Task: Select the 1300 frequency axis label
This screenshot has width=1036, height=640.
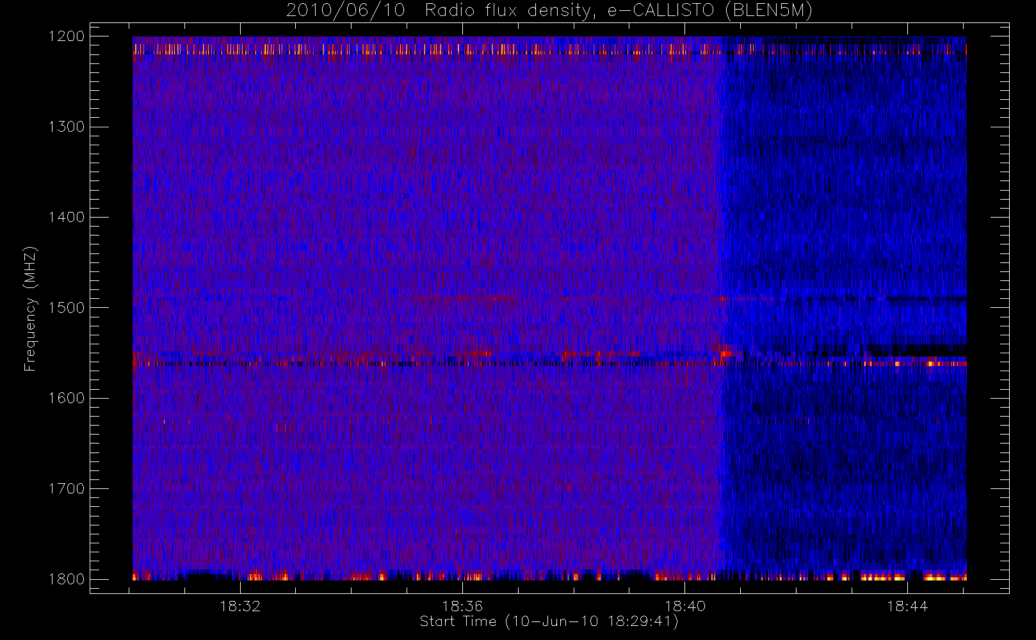Action: coord(67,127)
